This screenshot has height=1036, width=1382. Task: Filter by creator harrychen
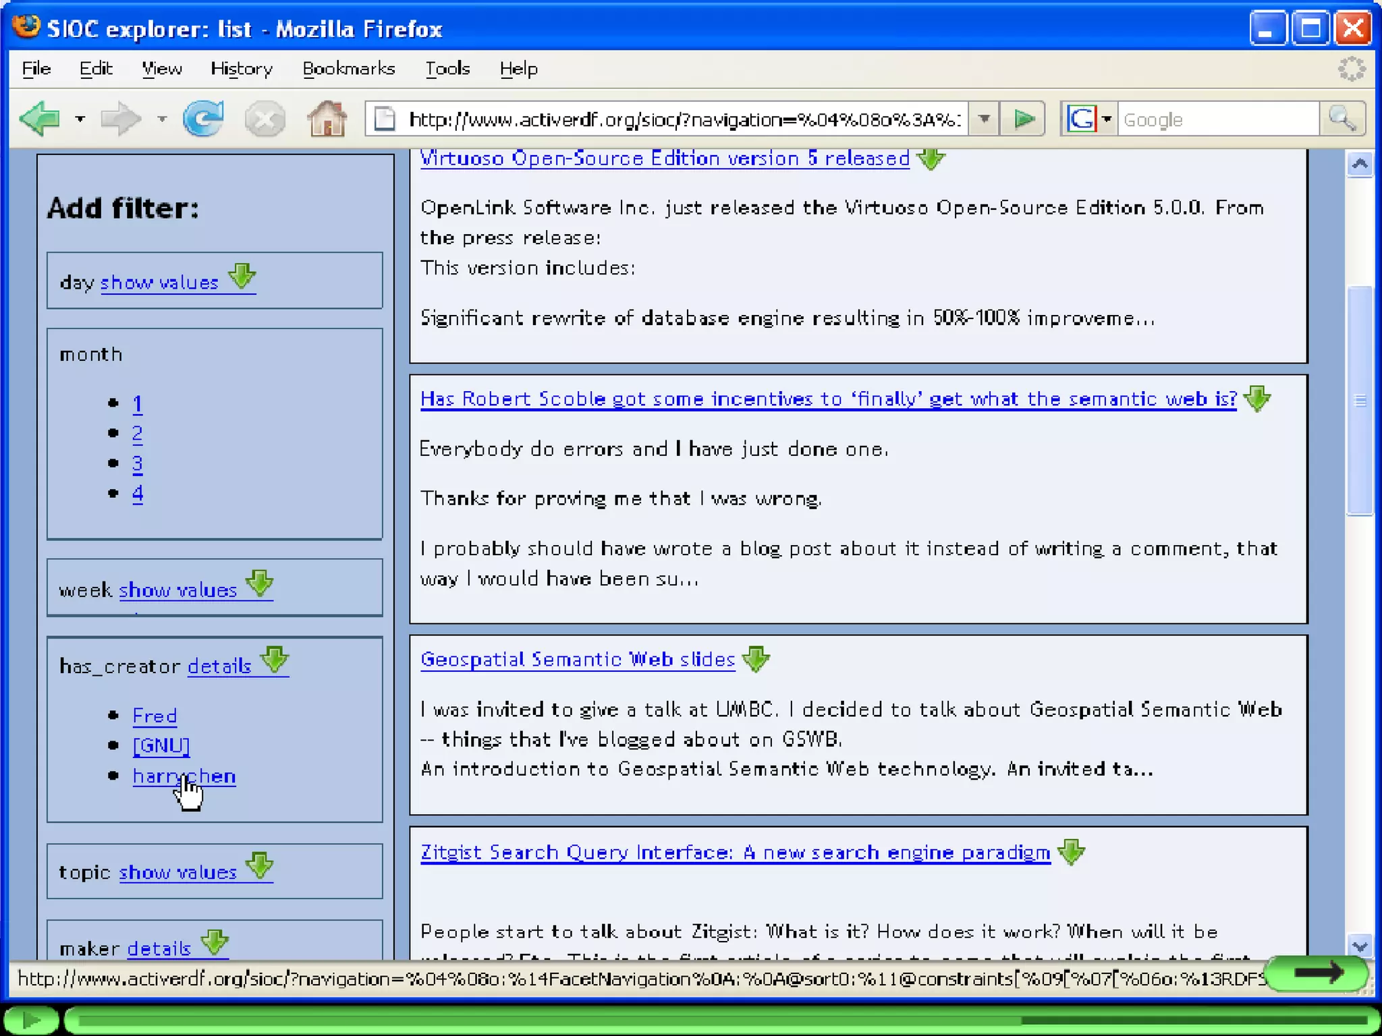[x=184, y=776]
